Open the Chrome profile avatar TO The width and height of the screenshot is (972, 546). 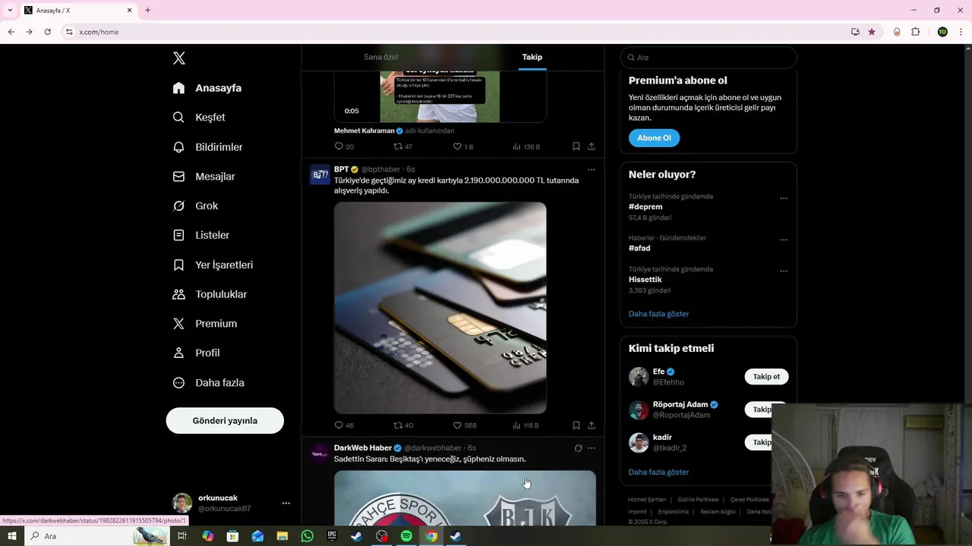[x=942, y=32]
